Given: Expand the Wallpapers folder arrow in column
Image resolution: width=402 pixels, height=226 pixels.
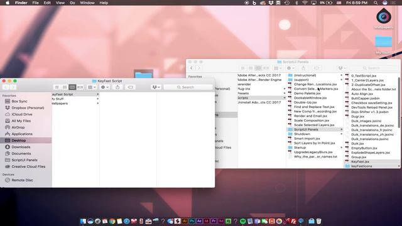Looking at the screenshot, I should pyautogui.click(x=98, y=103).
